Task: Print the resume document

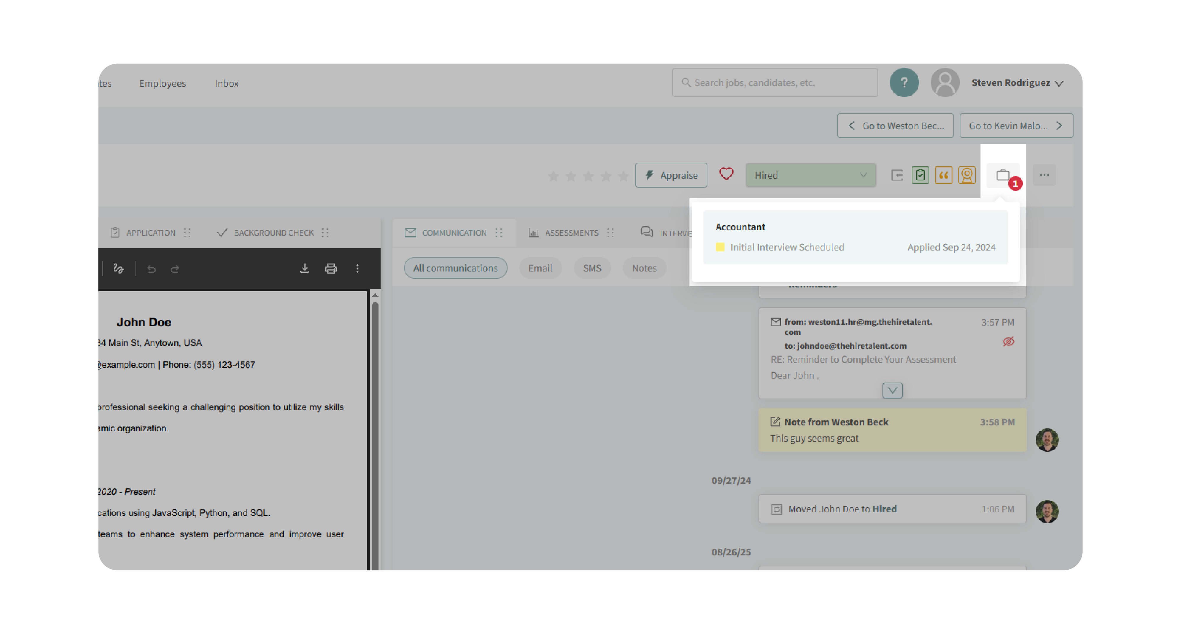Action: tap(331, 268)
